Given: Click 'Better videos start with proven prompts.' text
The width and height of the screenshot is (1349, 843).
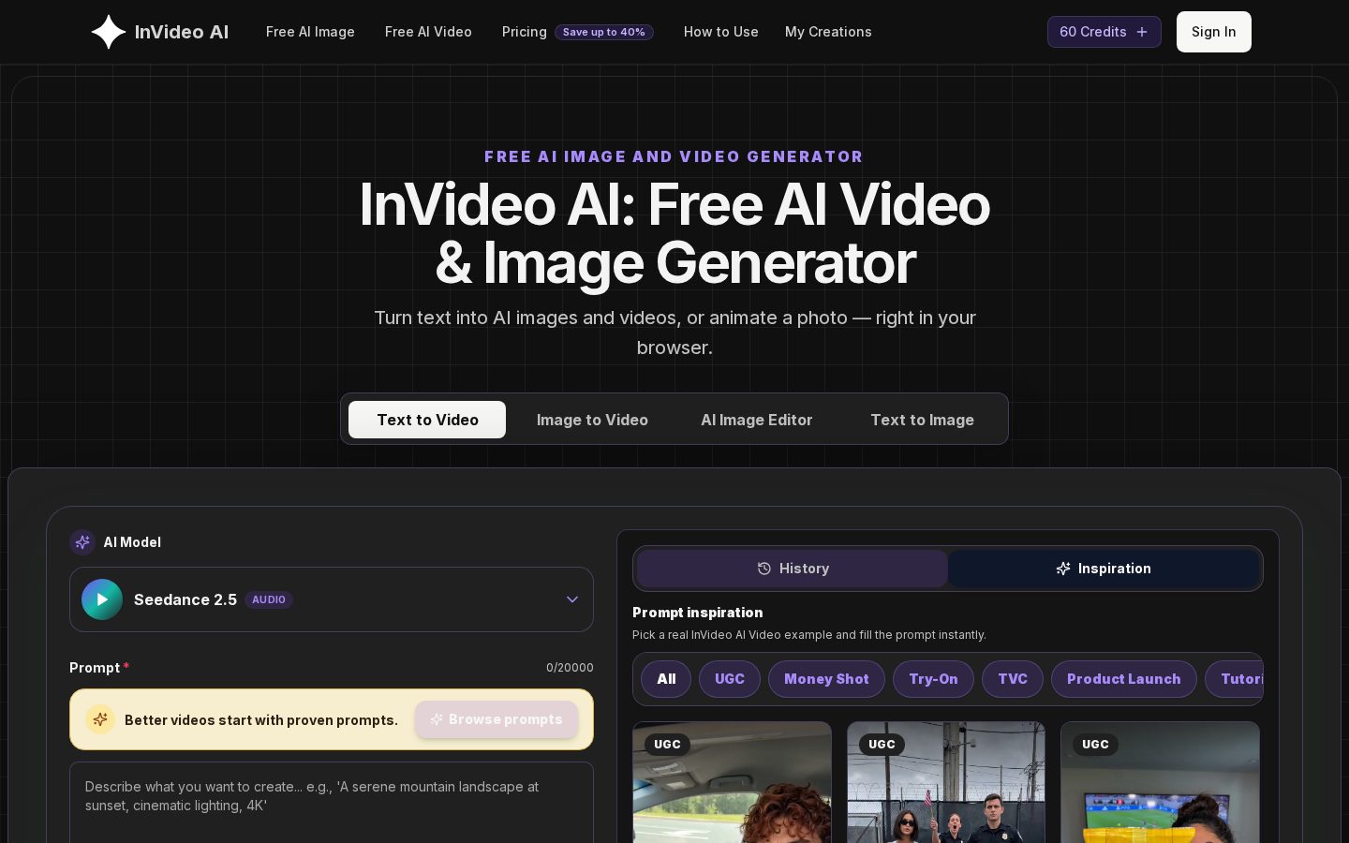Looking at the screenshot, I should 261,720.
